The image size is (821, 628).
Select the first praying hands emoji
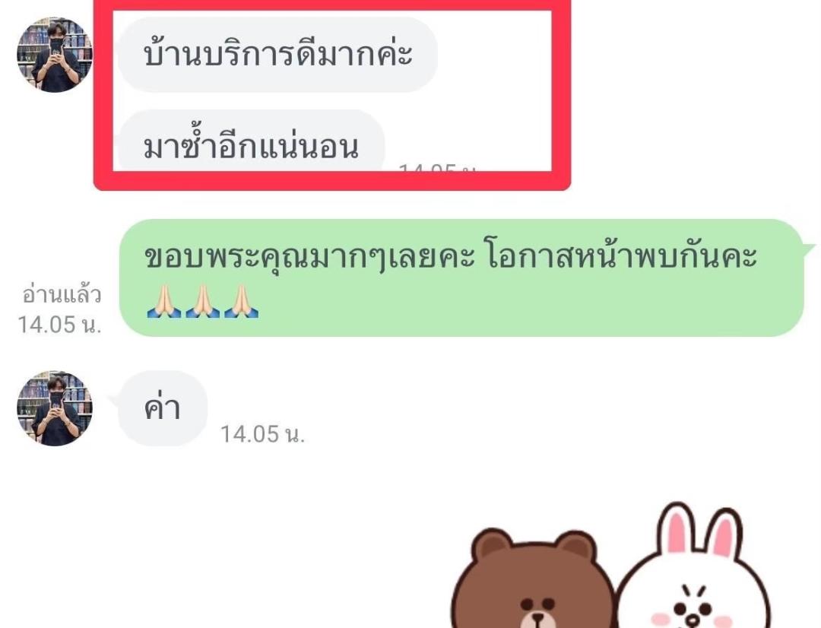point(164,300)
